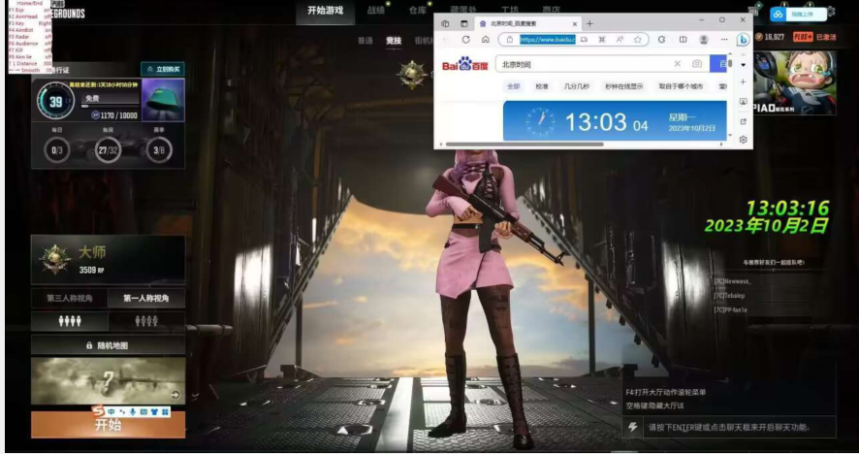Click 开始 to start the match
This screenshot has height=454, width=859.
coord(108,425)
